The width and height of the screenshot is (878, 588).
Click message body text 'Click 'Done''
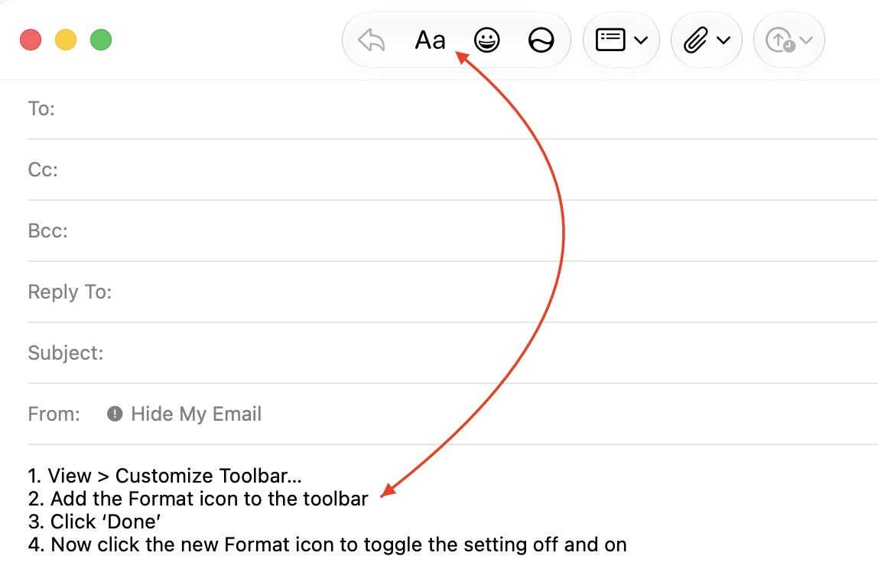click(106, 522)
